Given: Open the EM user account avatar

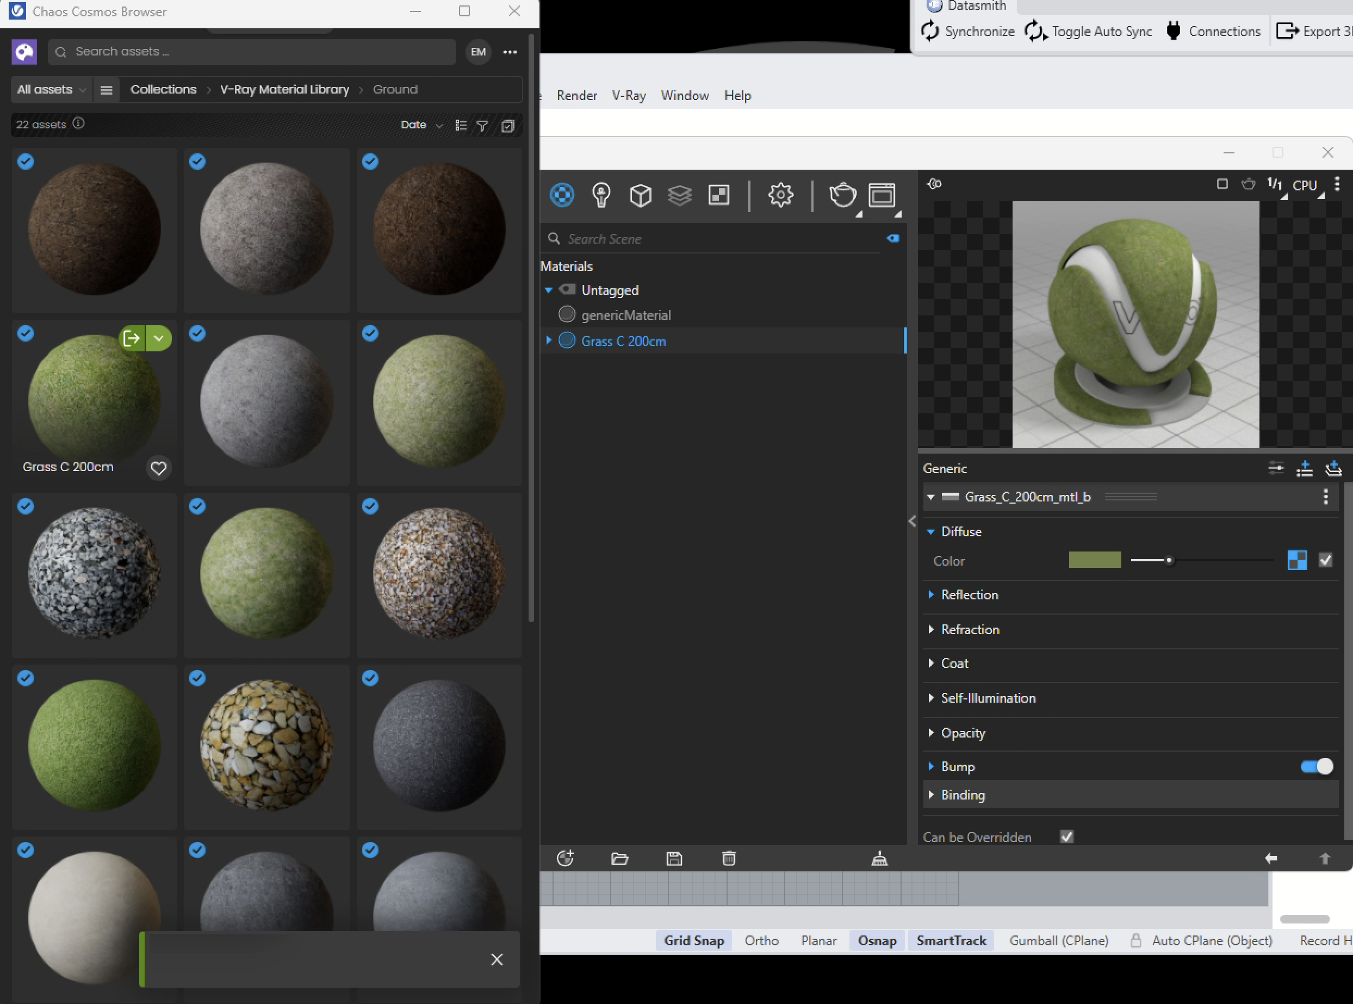Looking at the screenshot, I should click(478, 52).
